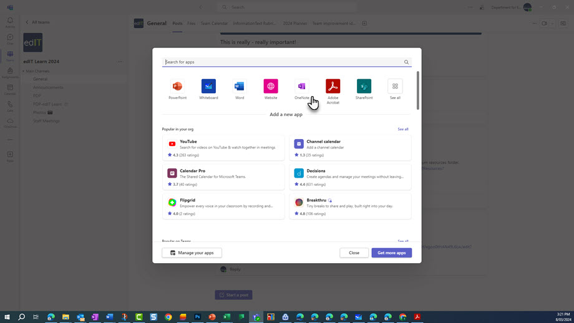
Task: Select the Decisions app card
Action: [x=351, y=177]
